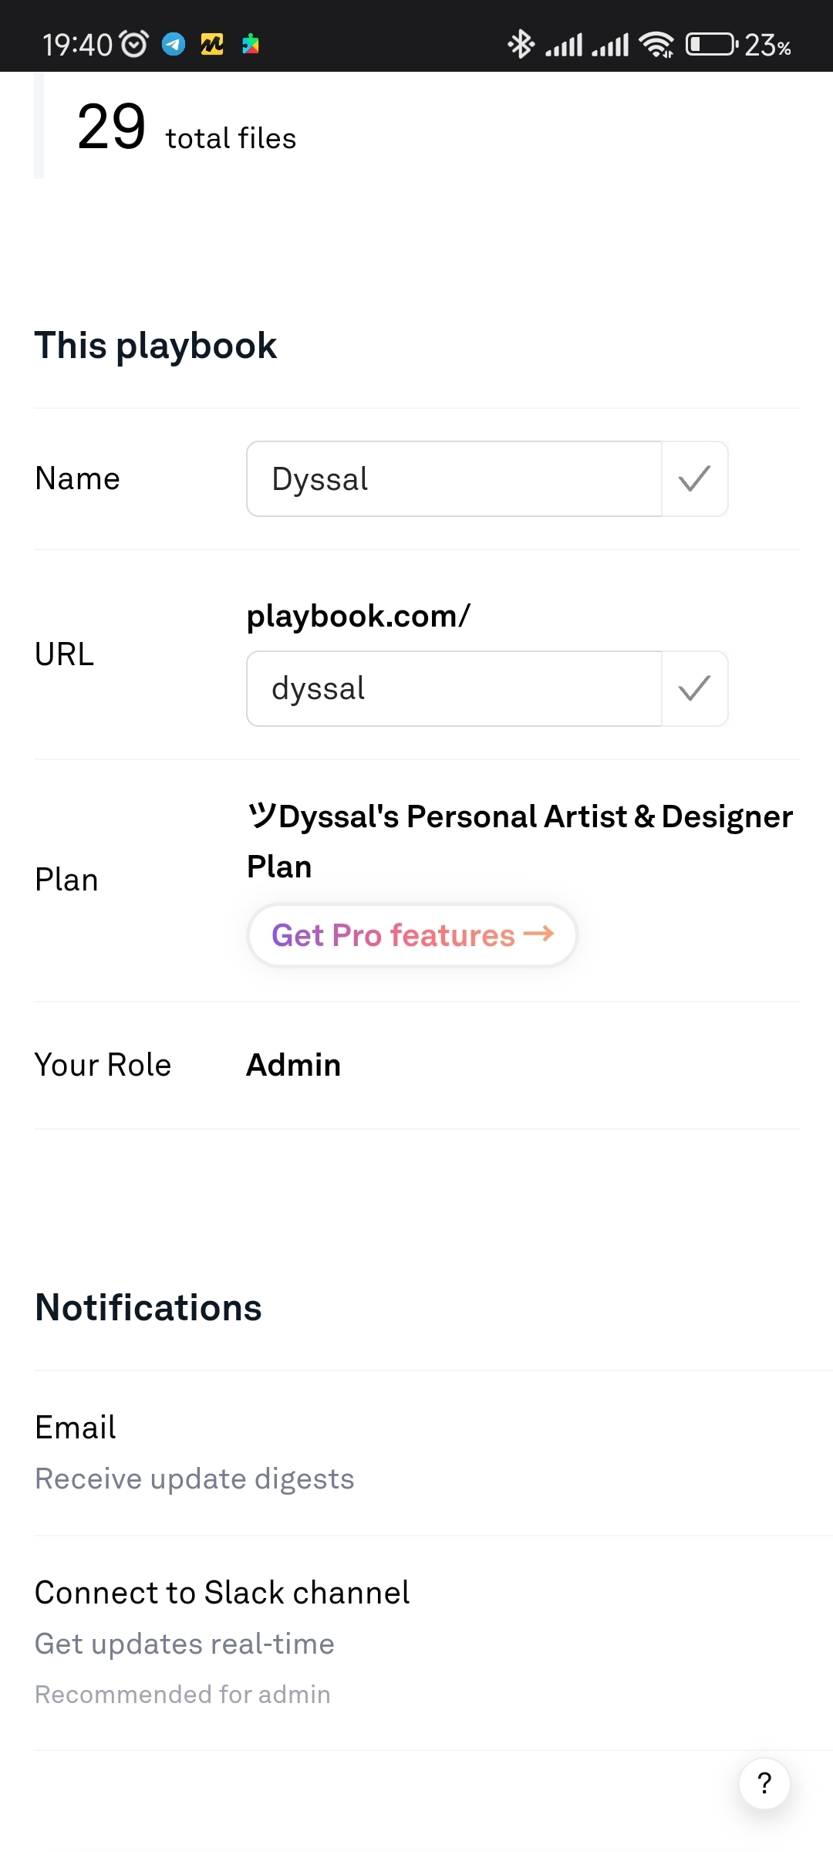Tap the Telegram icon in the status bar
This screenshot has height=1852, width=833.
(x=174, y=45)
